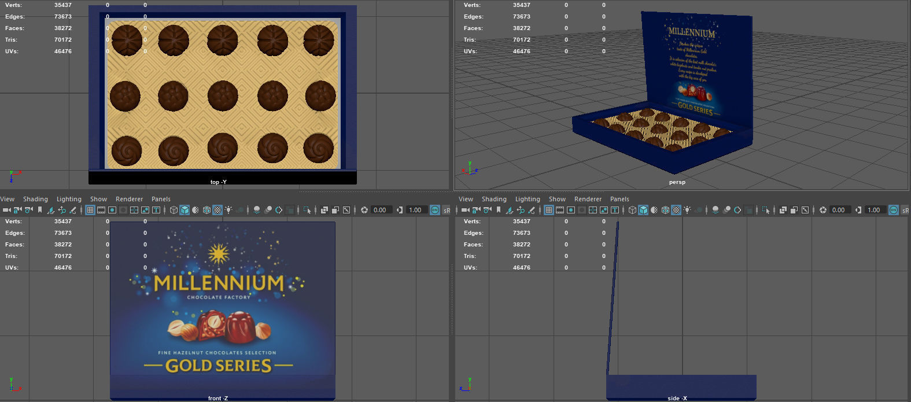Image resolution: width=911 pixels, height=402 pixels.
Task: Select 2D Pan/Zoom icon in front view toolbar
Action: [62, 210]
